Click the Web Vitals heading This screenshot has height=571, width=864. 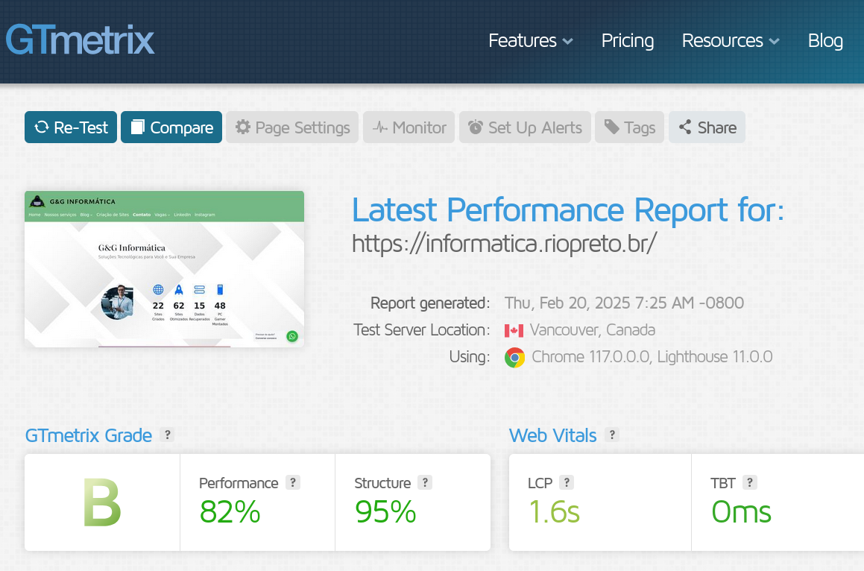tap(552, 435)
